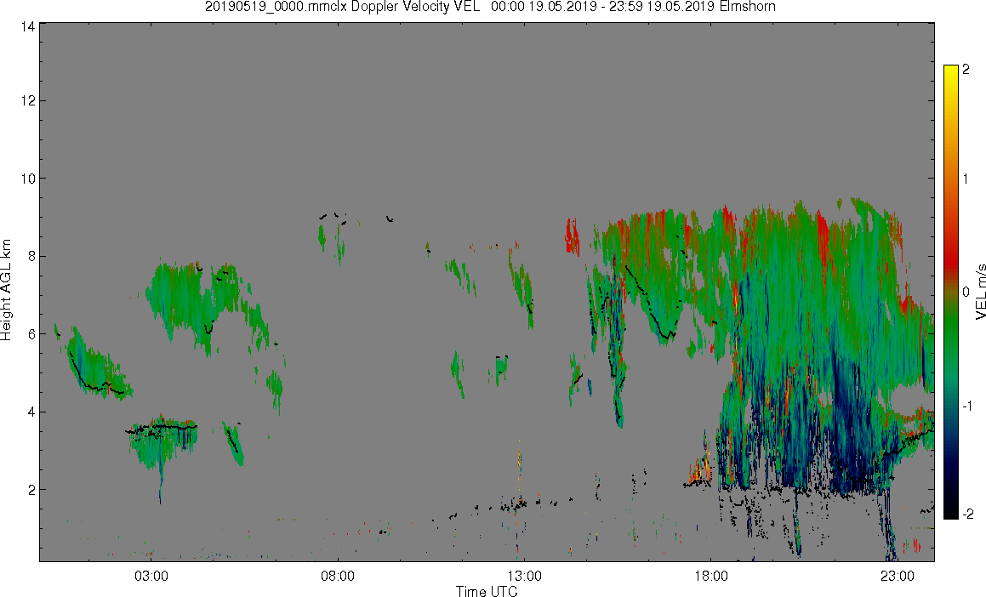Click the '23:00' time tick label
The height and width of the screenshot is (597, 986).
point(898,576)
